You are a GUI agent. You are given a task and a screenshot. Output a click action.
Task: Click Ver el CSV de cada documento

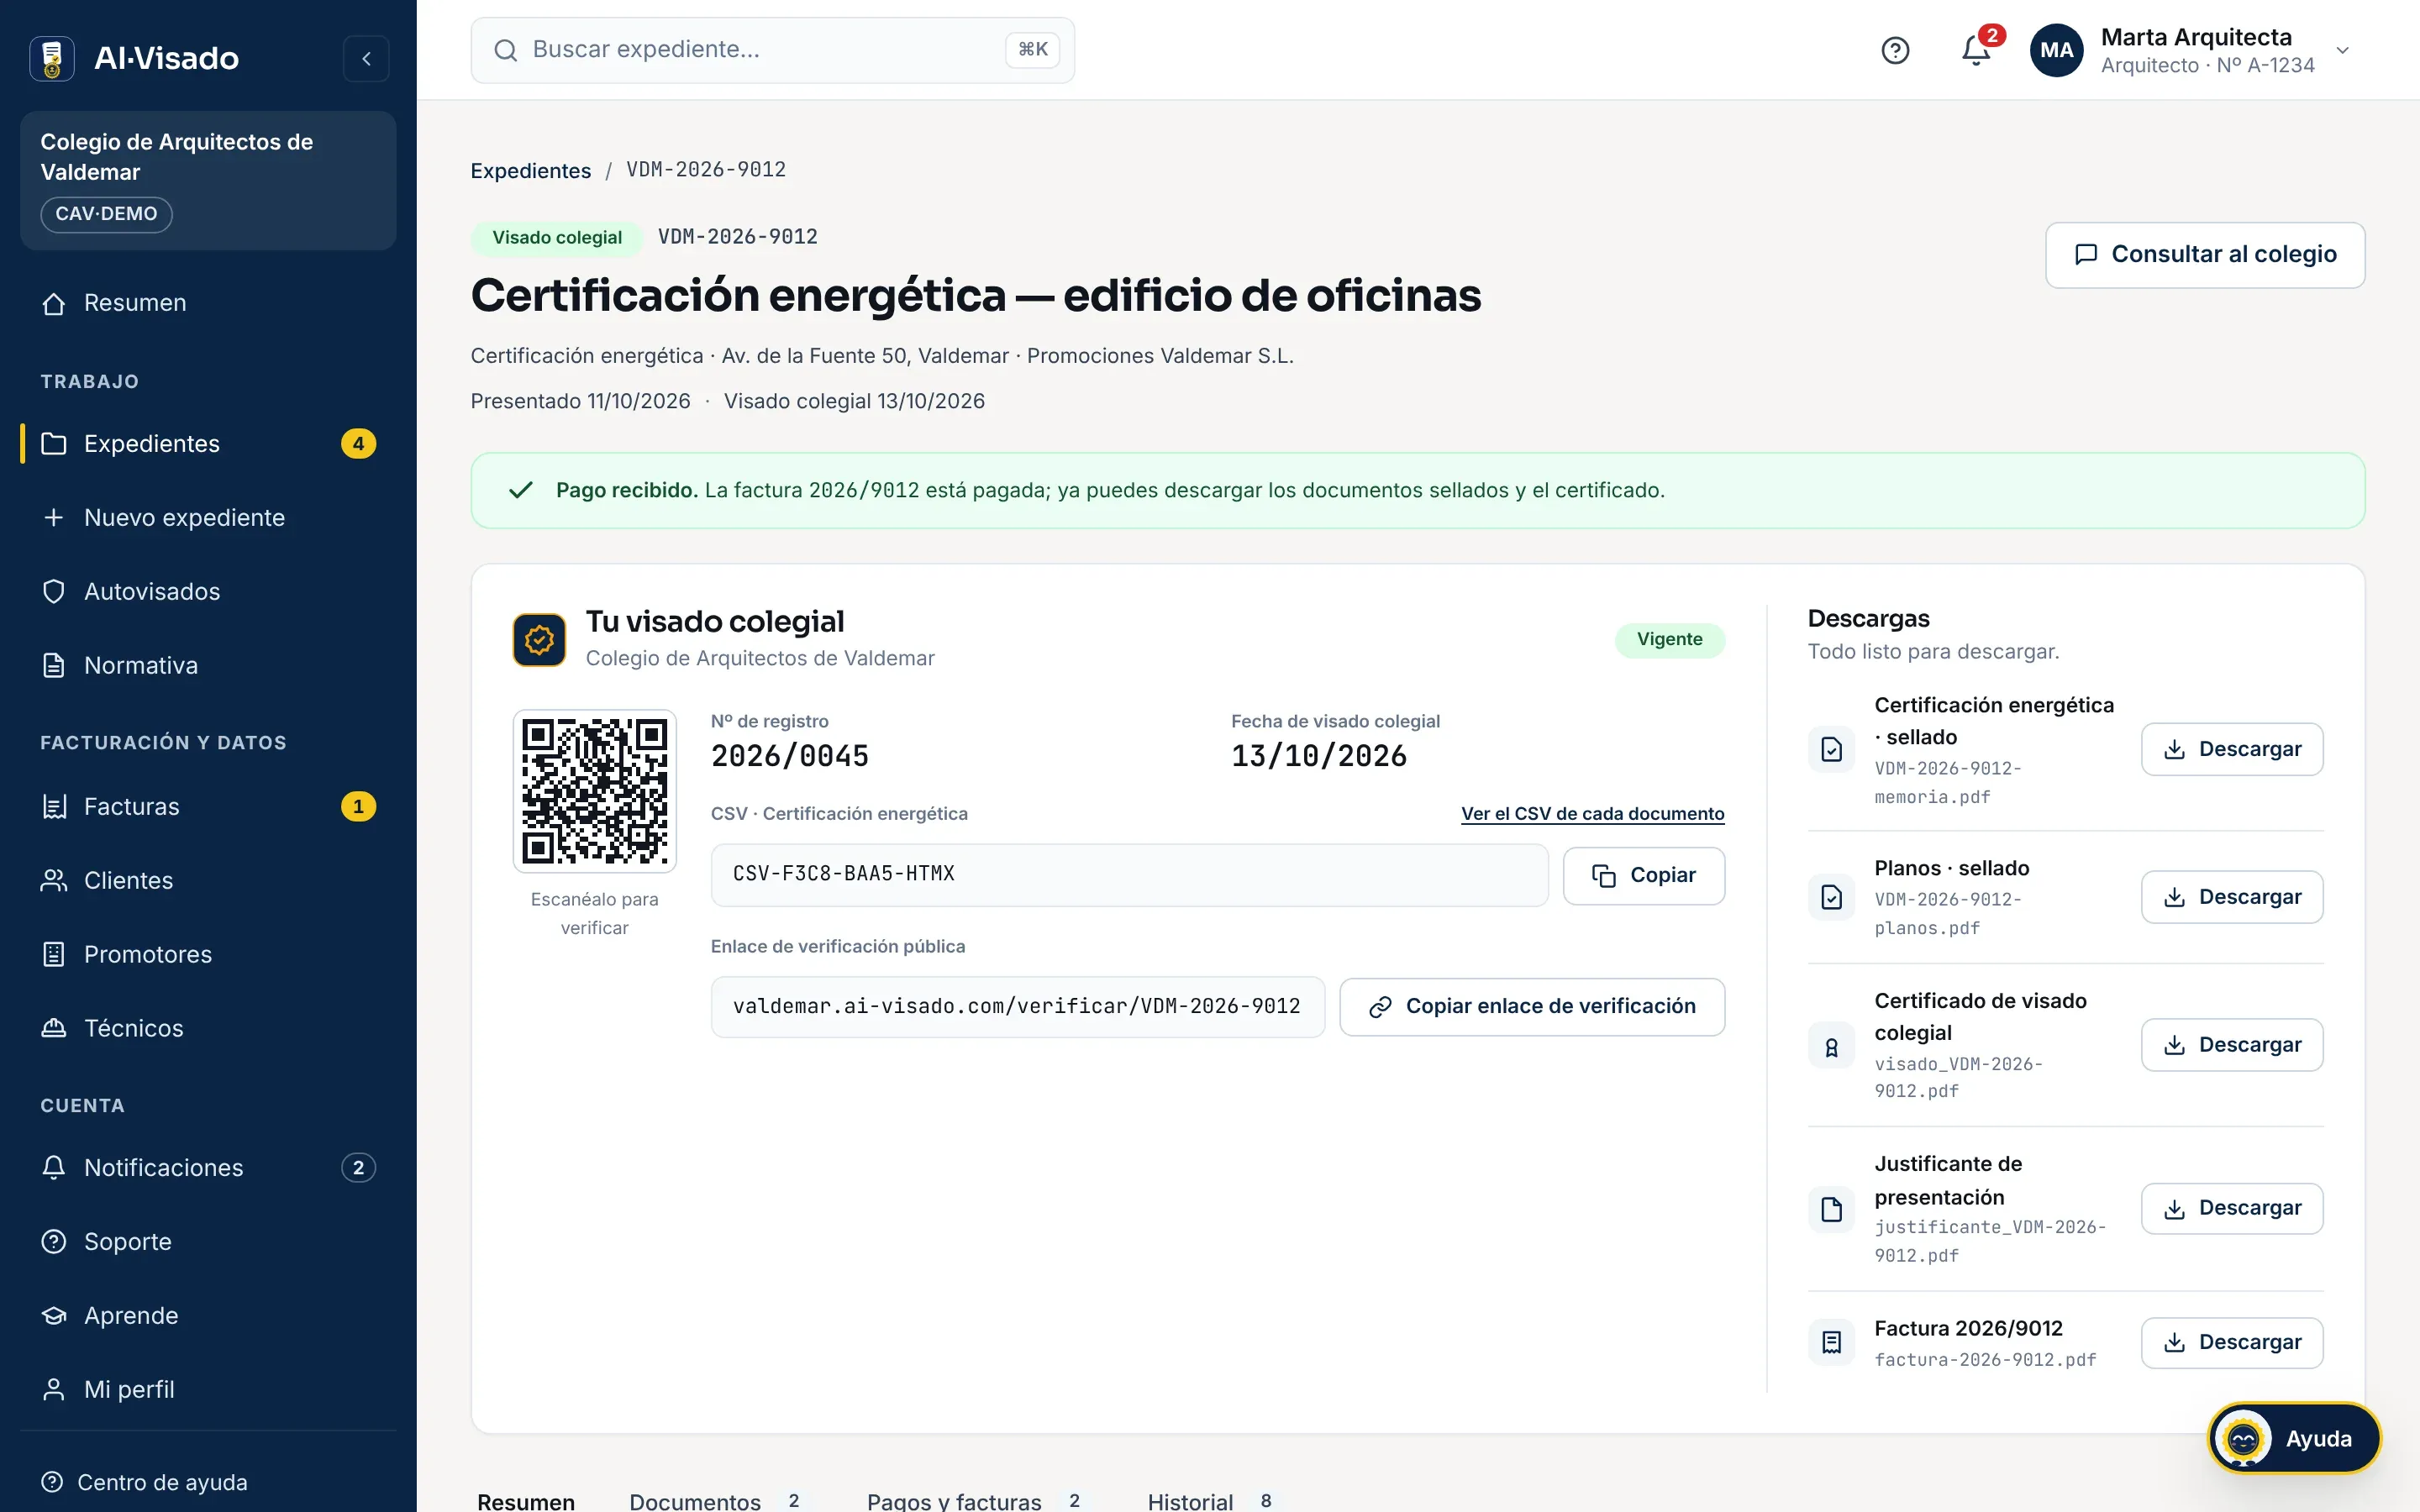coord(1593,814)
